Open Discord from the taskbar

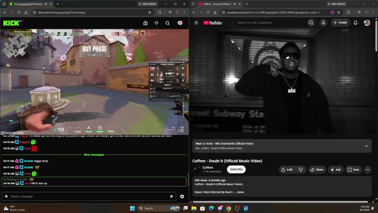tap(220, 208)
